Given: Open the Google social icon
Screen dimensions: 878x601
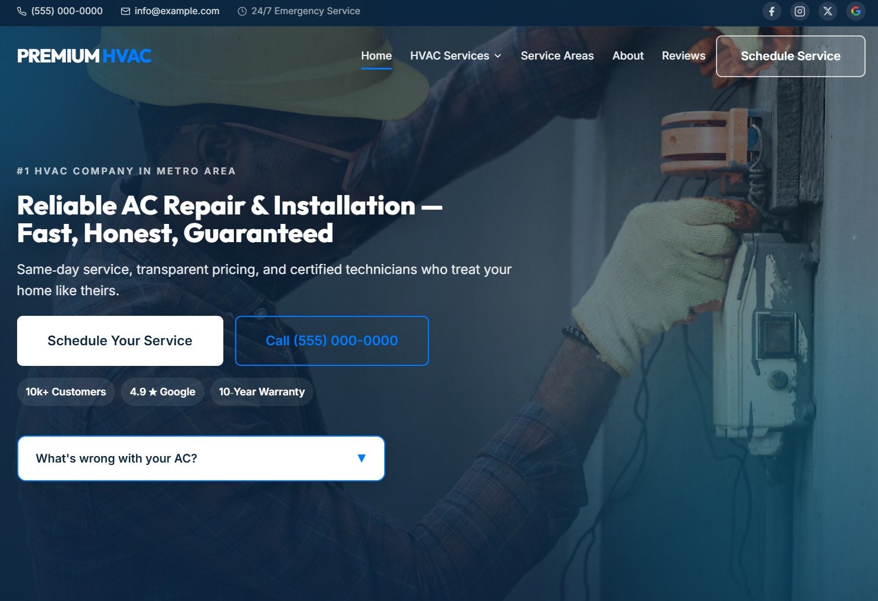Looking at the screenshot, I should tap(856, 11).
